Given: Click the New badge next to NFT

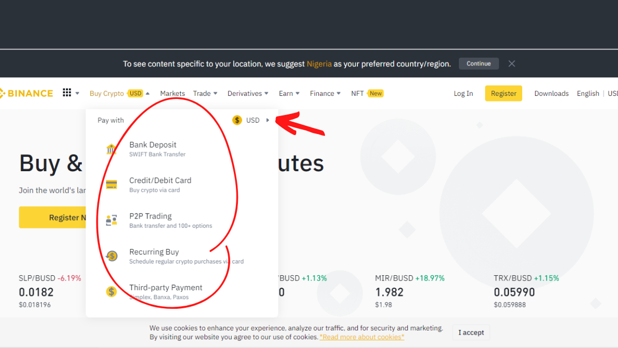Looking at the screenshot, I should click(376, 93).
